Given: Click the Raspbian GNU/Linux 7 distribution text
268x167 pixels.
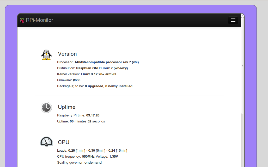Looking at the screenshot, I should [x=102, y=68].
